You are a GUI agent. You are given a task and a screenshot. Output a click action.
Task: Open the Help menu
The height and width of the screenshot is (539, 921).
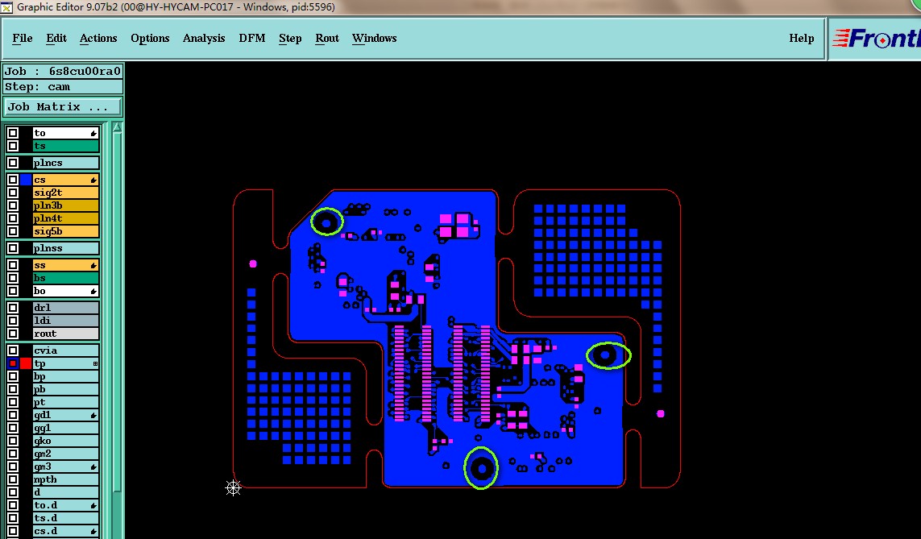[x=801, y=38]
